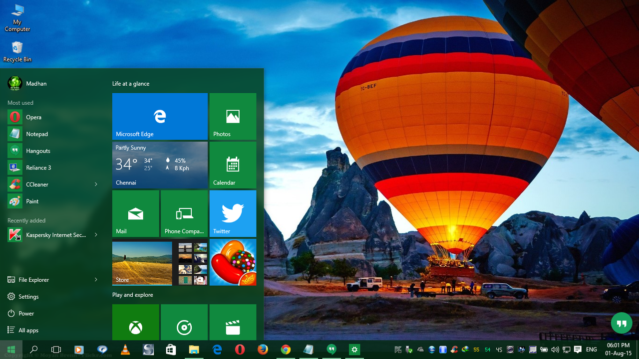Click the "Life at a glance" heading
The height and width of the screenshot is (359, 639).
point(131,84)
